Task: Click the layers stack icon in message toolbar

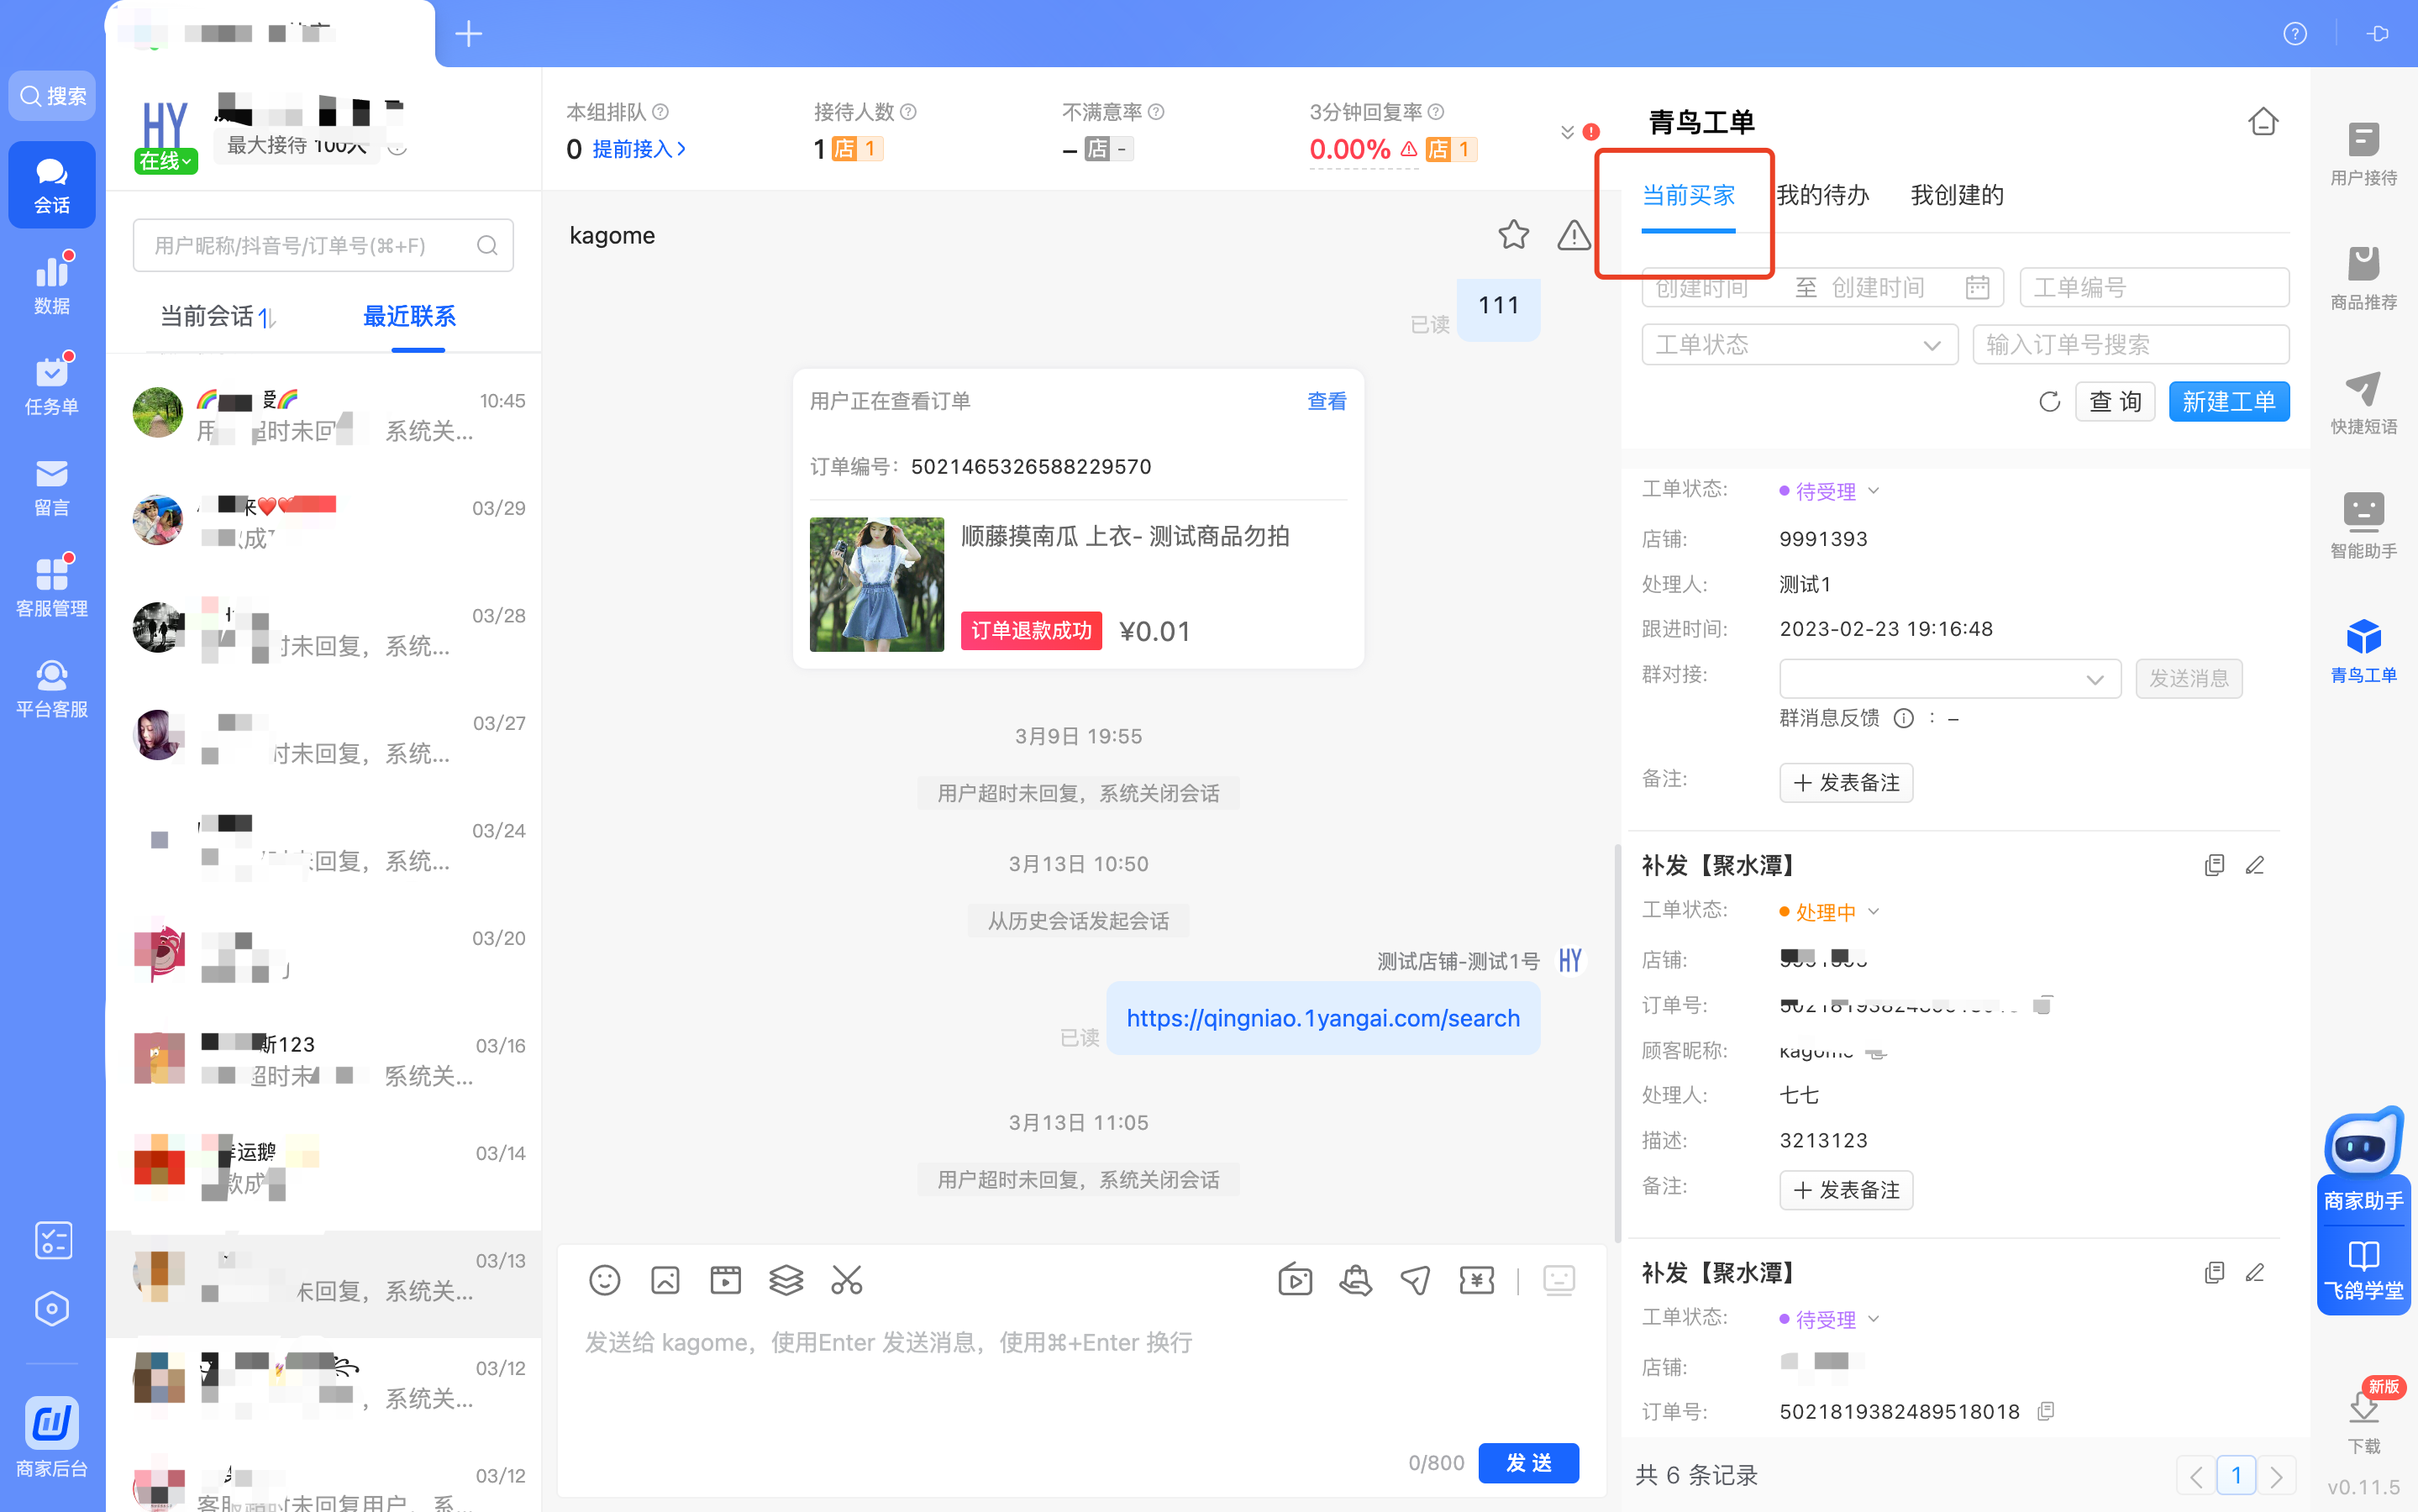Action: tap(786, 1280)
